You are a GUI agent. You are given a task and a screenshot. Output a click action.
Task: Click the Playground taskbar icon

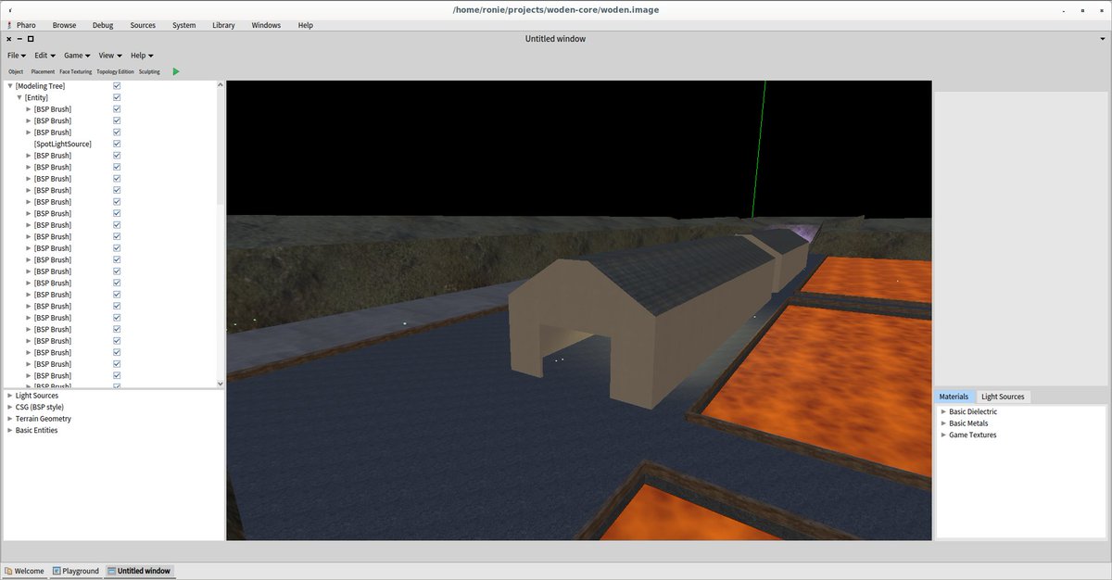[x=57, y=571]
